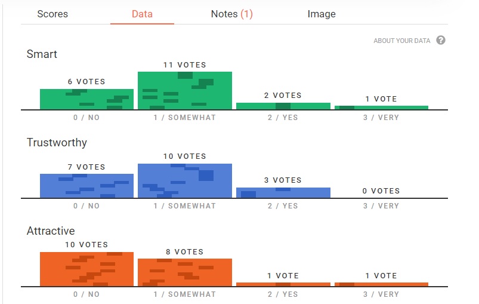Click the Attractive 1 vote Yes bar

283,284
